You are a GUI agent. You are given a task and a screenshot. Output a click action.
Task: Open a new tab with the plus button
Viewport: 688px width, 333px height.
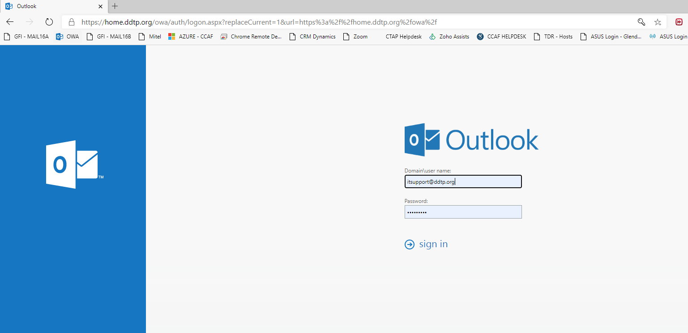pos(115,6)
